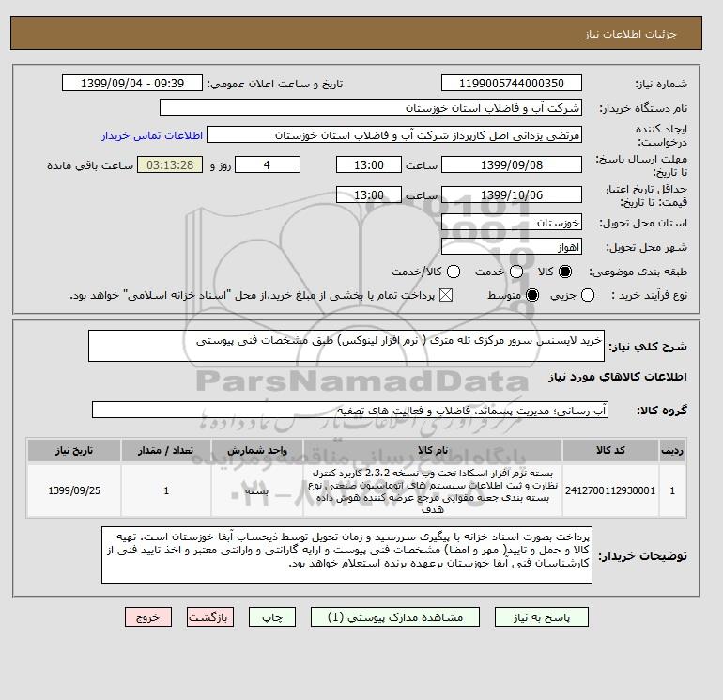Viewport: 723px width, 700px height.
Task: Click the response deadline date 1399/09/08
Action: coord(512,164)
